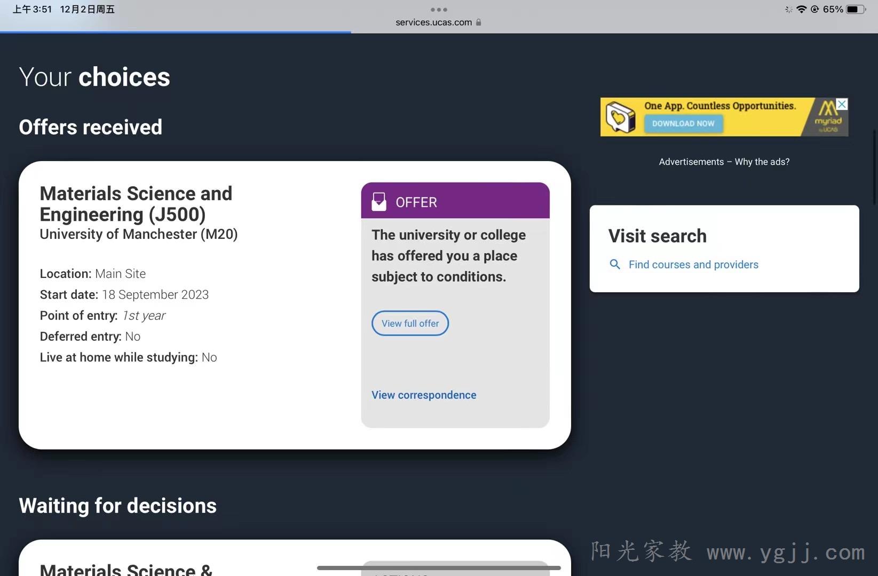
Task: Click the Visit search card heading
Action: [x=657, y=236]
